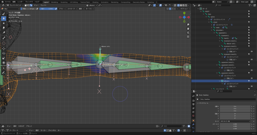Select the Draw brush tool
The image size is (257, 135).
4,14
